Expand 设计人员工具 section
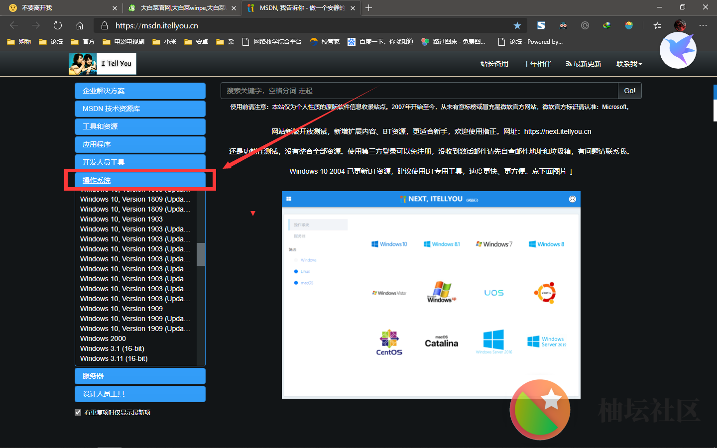The width and height of the screenshot is (717, 448). pos(140,394)
